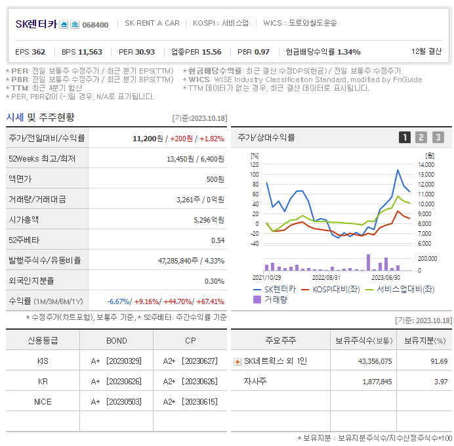Select the 외국인지분율 0.30% value

(x=215, y=281)
